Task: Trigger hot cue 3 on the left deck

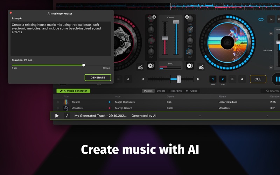Action: point(118,79)
